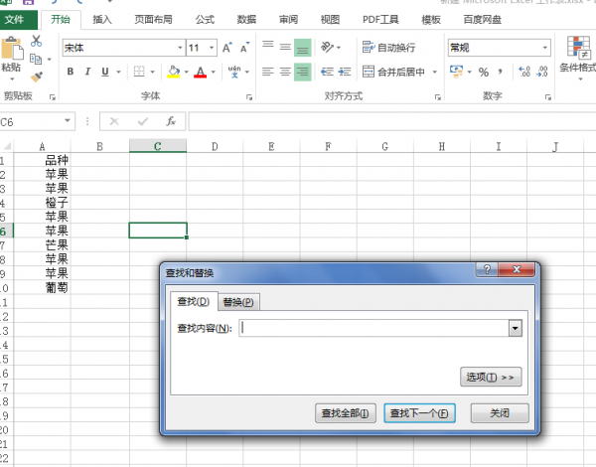Click the find dialog help ? button
This screenshot has width=596, height=467.
(487, 269)
